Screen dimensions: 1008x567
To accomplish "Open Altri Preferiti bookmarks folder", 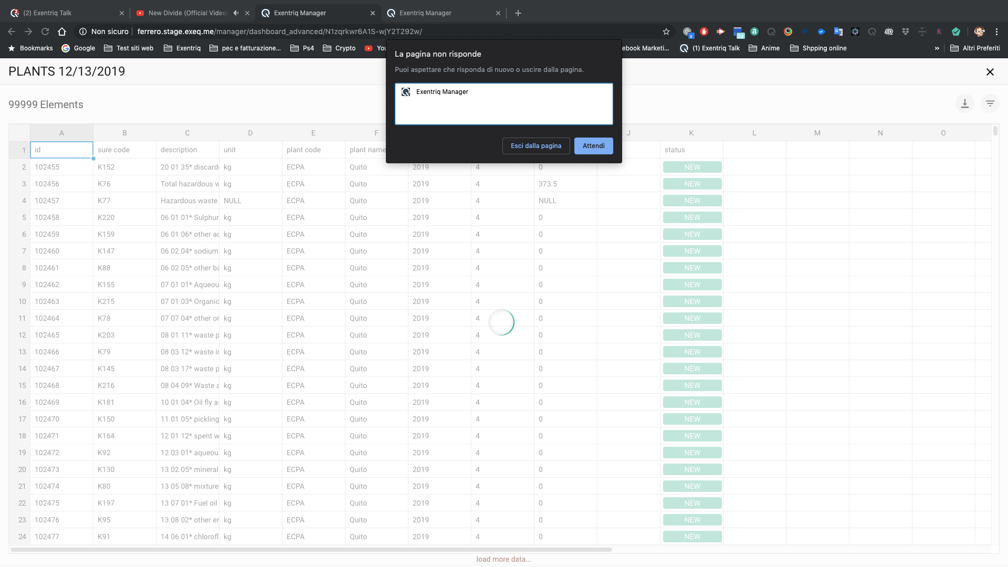I will click(x=975, y=48).
